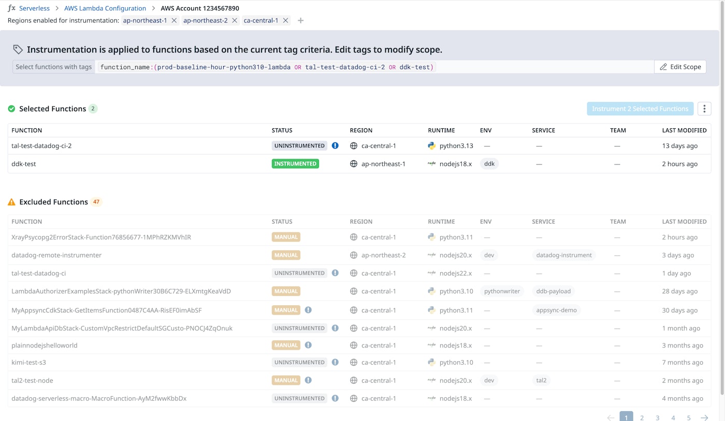Click MANUAL badge in XrayPsycopg2ErrorStack row
725x421 pixels.
[286, 237]
